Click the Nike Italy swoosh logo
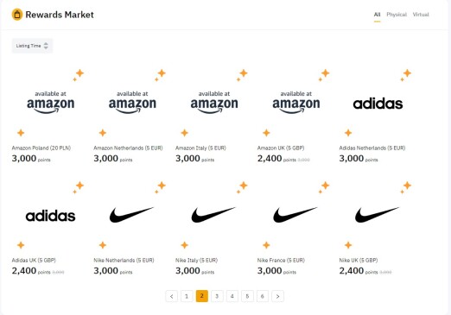The width and height of the screenshot is (451, 315). click(x=213, y=215)
